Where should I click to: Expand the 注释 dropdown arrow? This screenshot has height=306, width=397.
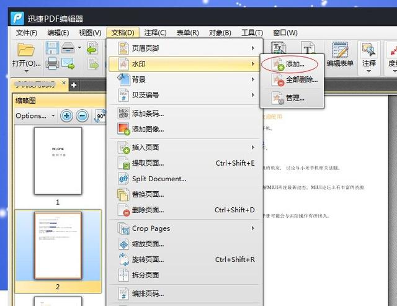(369, 71)
